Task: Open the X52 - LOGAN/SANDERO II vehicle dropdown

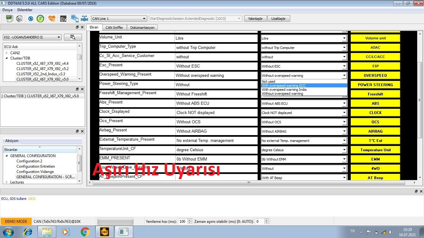Action: pyautogui.click(x=32, y=37)
